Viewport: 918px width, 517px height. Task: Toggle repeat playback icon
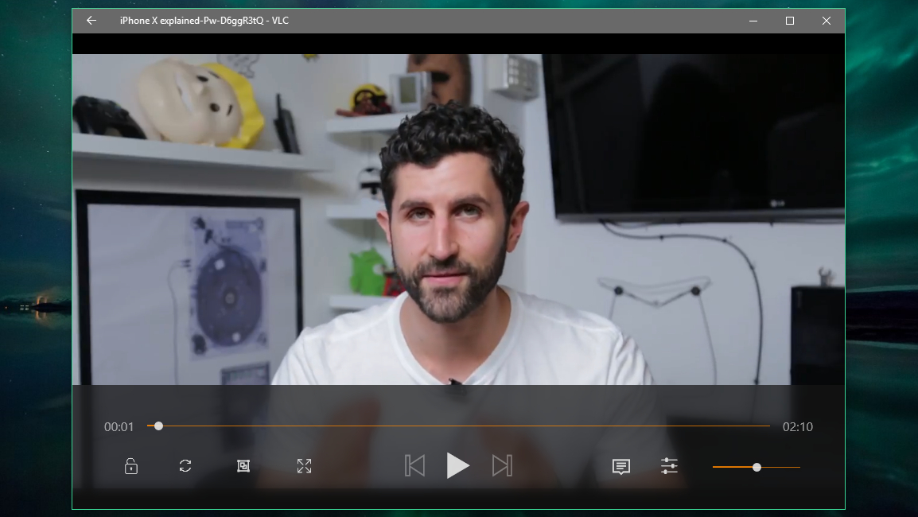point(185,466)
